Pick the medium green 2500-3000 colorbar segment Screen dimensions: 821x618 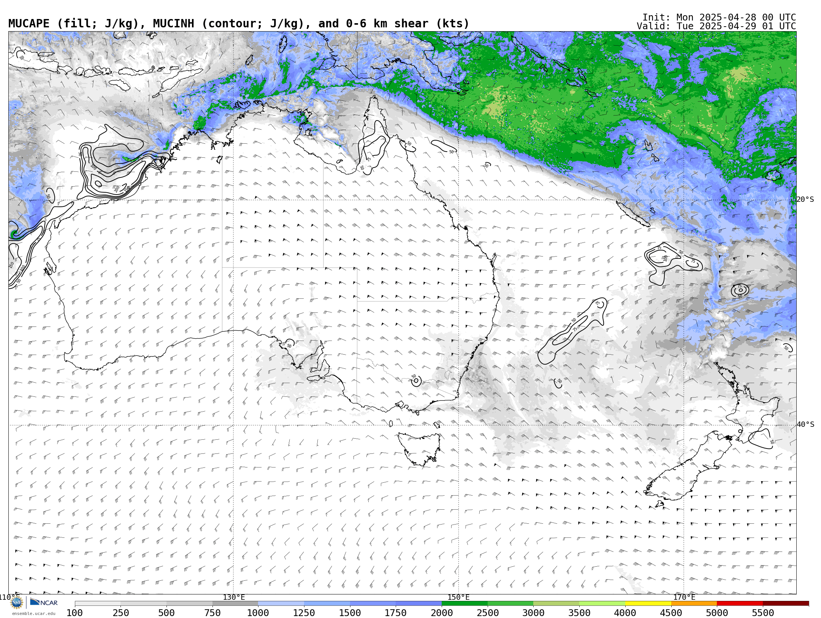tap(510, 604)
